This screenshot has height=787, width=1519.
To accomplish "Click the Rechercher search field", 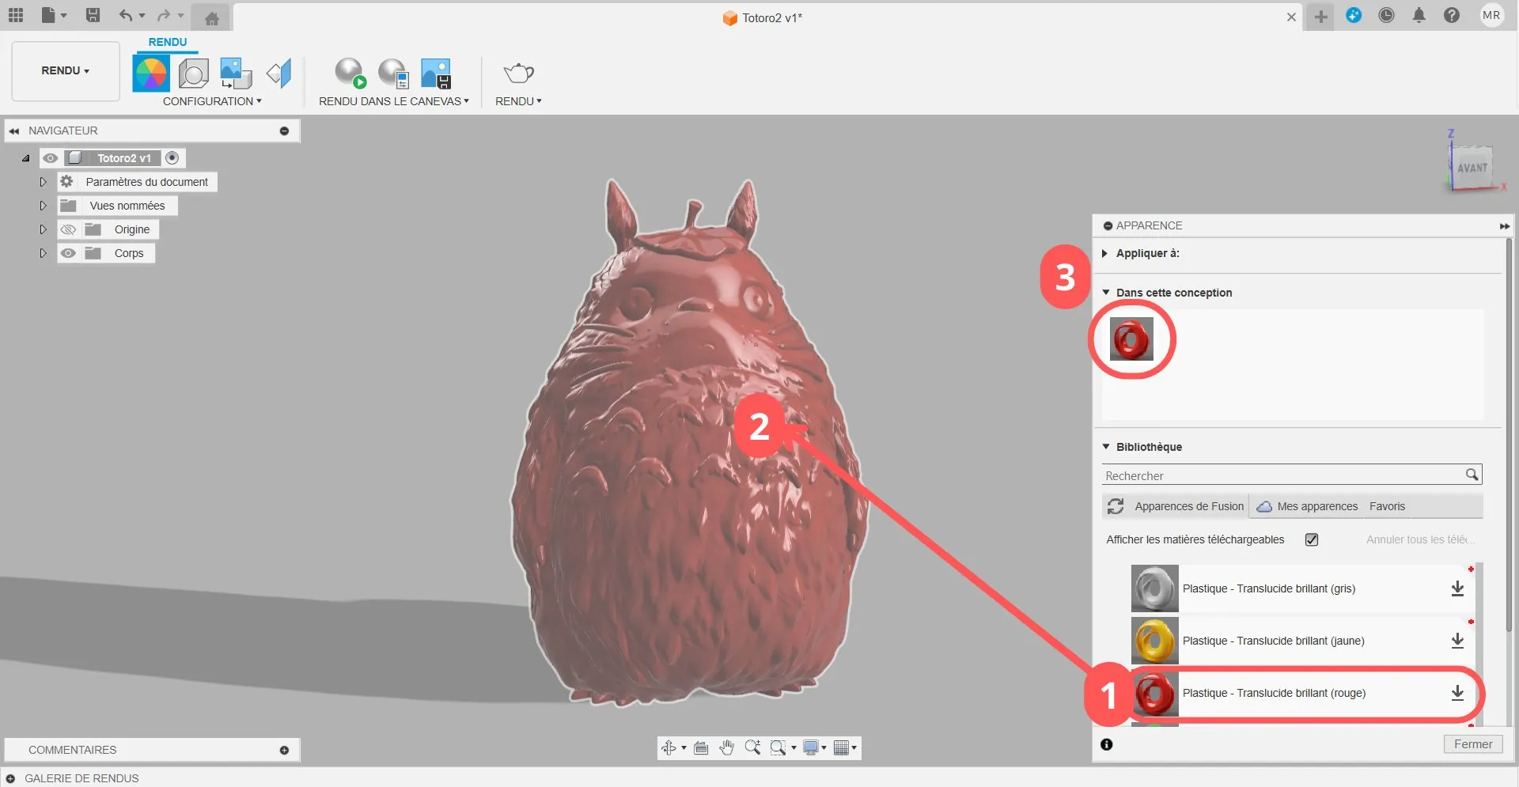I will click(x=1283, y=475).
